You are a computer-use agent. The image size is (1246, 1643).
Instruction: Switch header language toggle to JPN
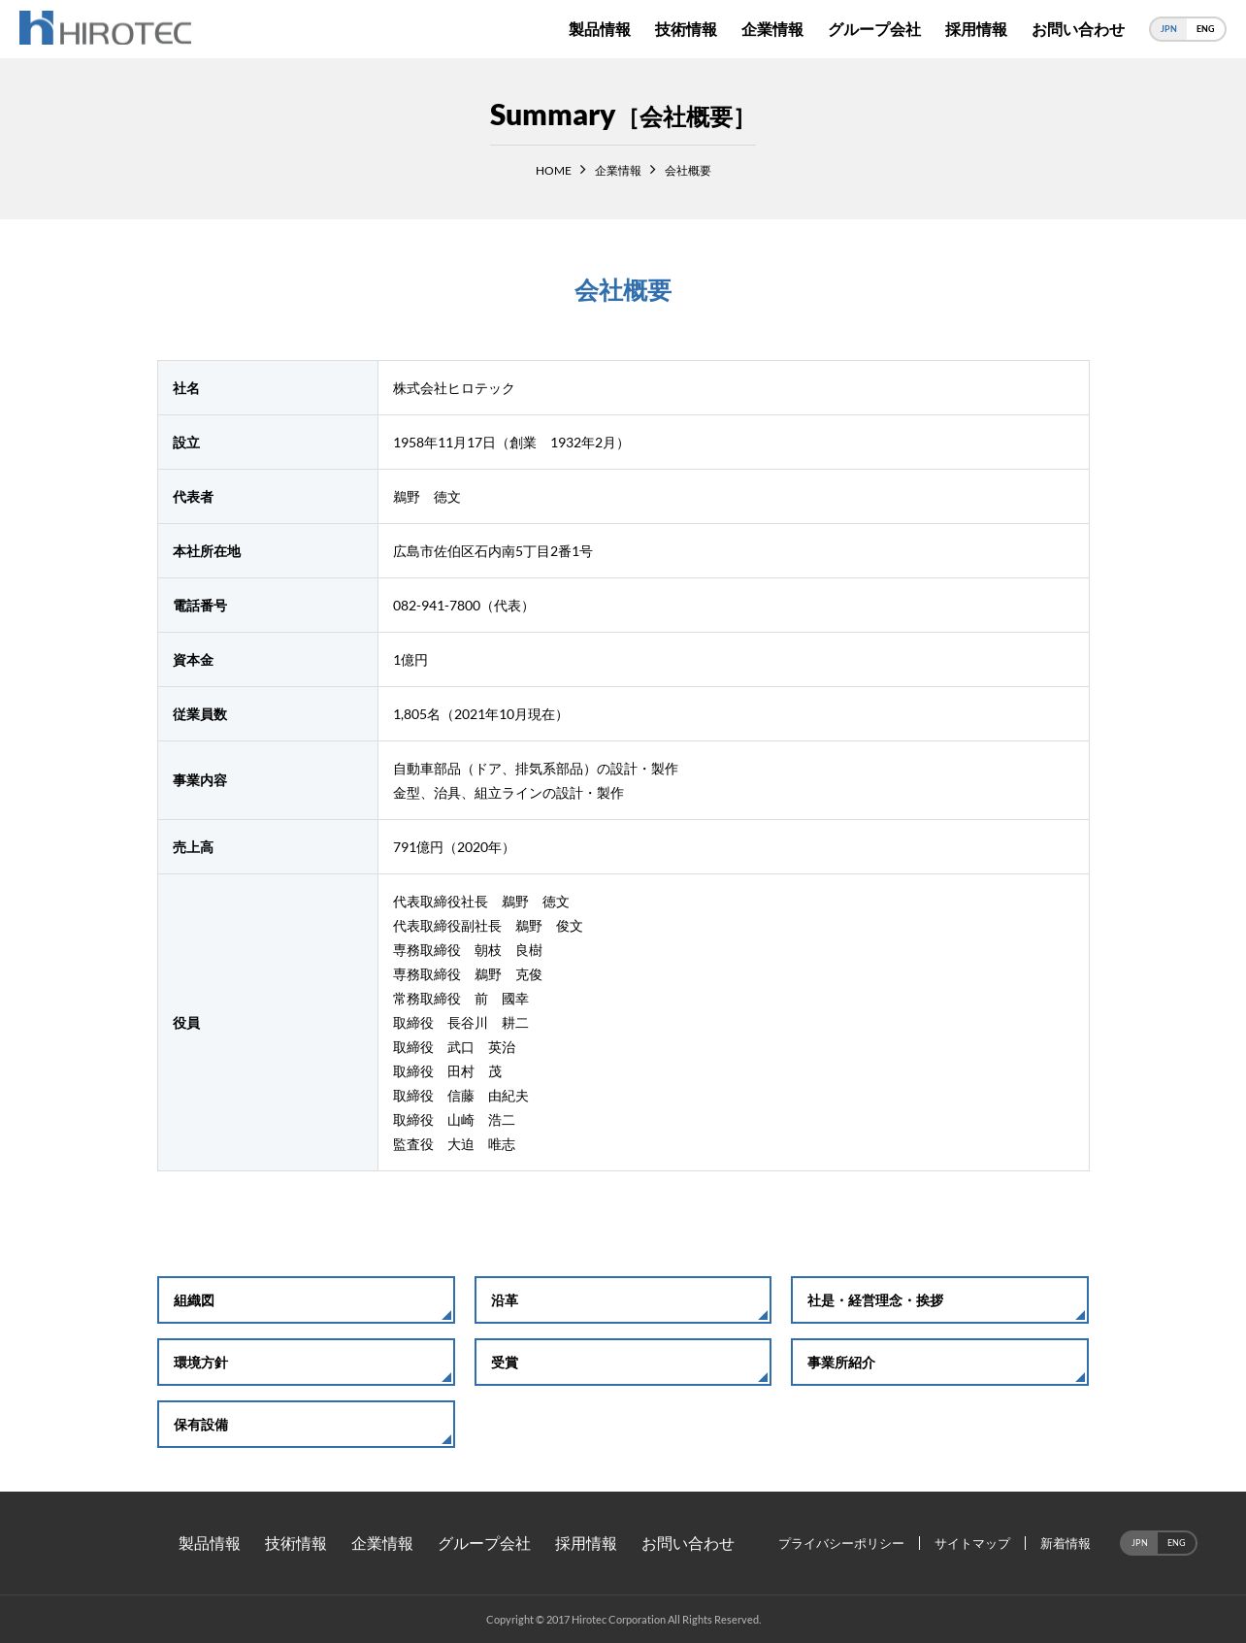[1168, 29]
